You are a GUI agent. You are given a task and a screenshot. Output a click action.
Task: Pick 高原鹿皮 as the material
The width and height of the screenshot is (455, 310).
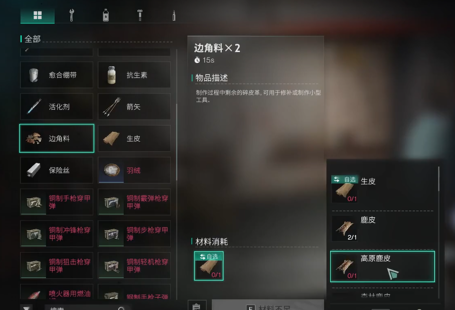(383, 266)
